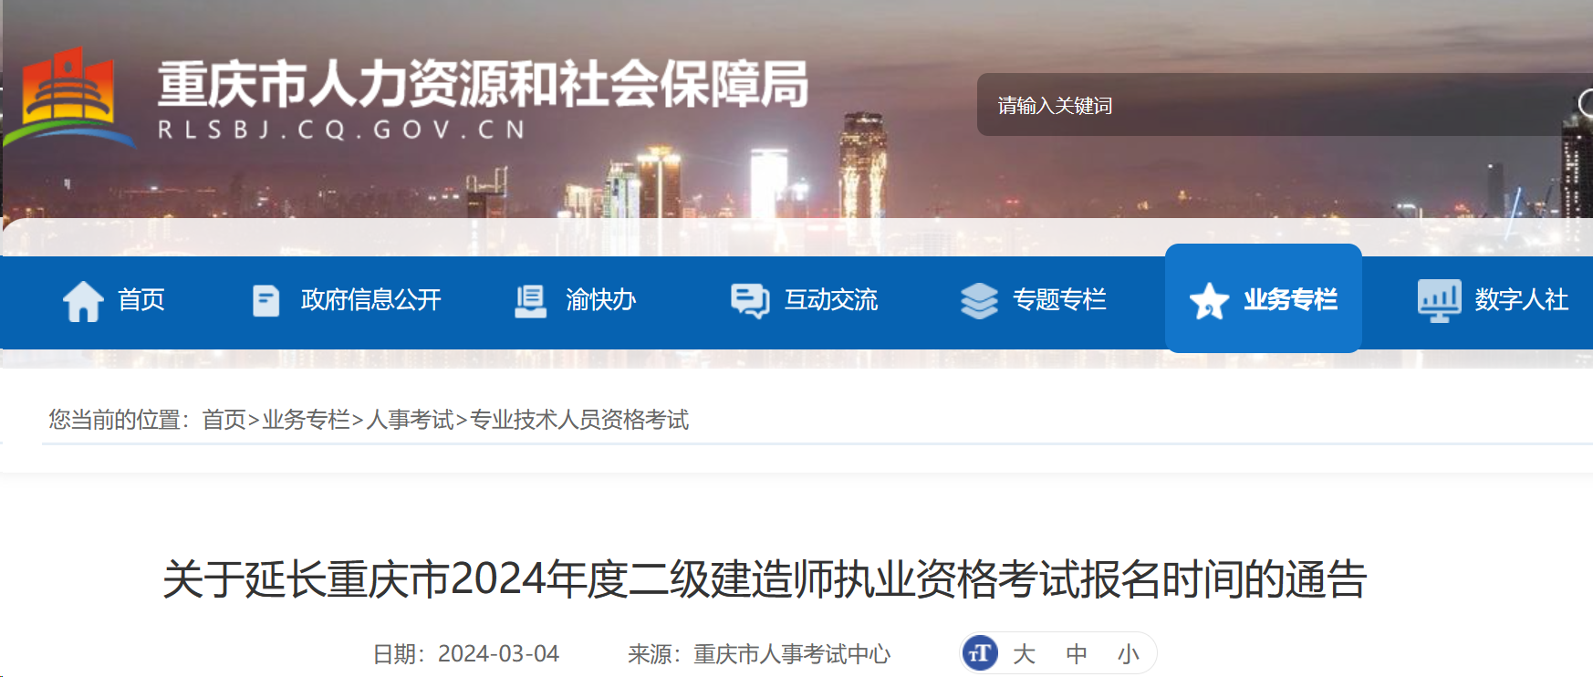The height and width of the screenshot is (677, 1593).
Task: Focus the 请输入关键词 search field
Action: [x=1277, y=105]
